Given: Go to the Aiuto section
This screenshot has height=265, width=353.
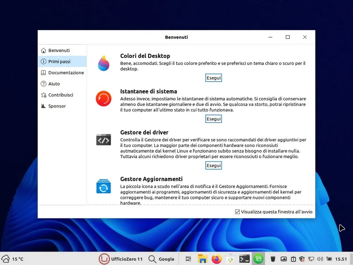Looking at the screenshot, I should [62, 84].
